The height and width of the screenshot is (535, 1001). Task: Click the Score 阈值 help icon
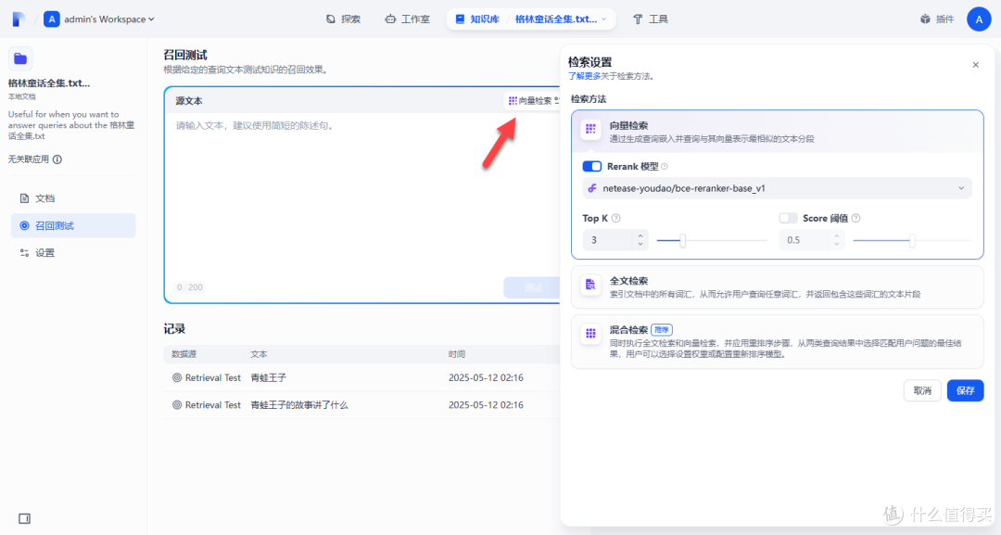click(x=856, y=218)
